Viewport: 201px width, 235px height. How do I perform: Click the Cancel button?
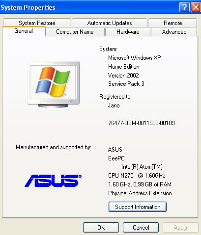click(x=141, y=228)
